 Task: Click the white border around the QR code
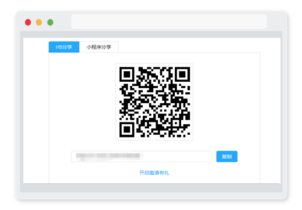coord(155,65)
